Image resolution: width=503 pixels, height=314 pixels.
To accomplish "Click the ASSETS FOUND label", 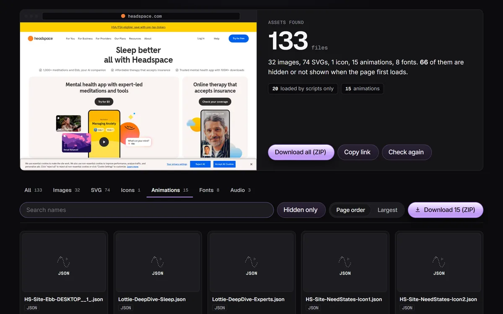I will 286,23.
